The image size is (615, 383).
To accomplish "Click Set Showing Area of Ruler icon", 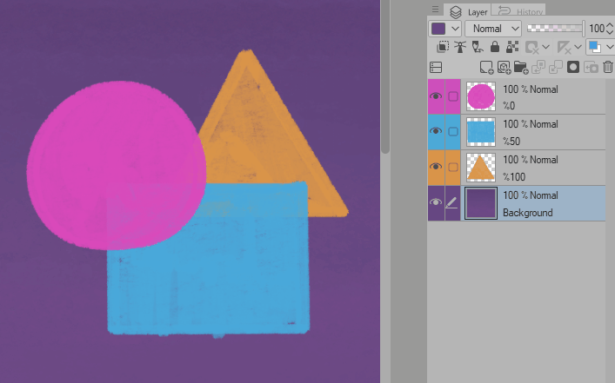I will pyautogui.click(x=564, y=48).
